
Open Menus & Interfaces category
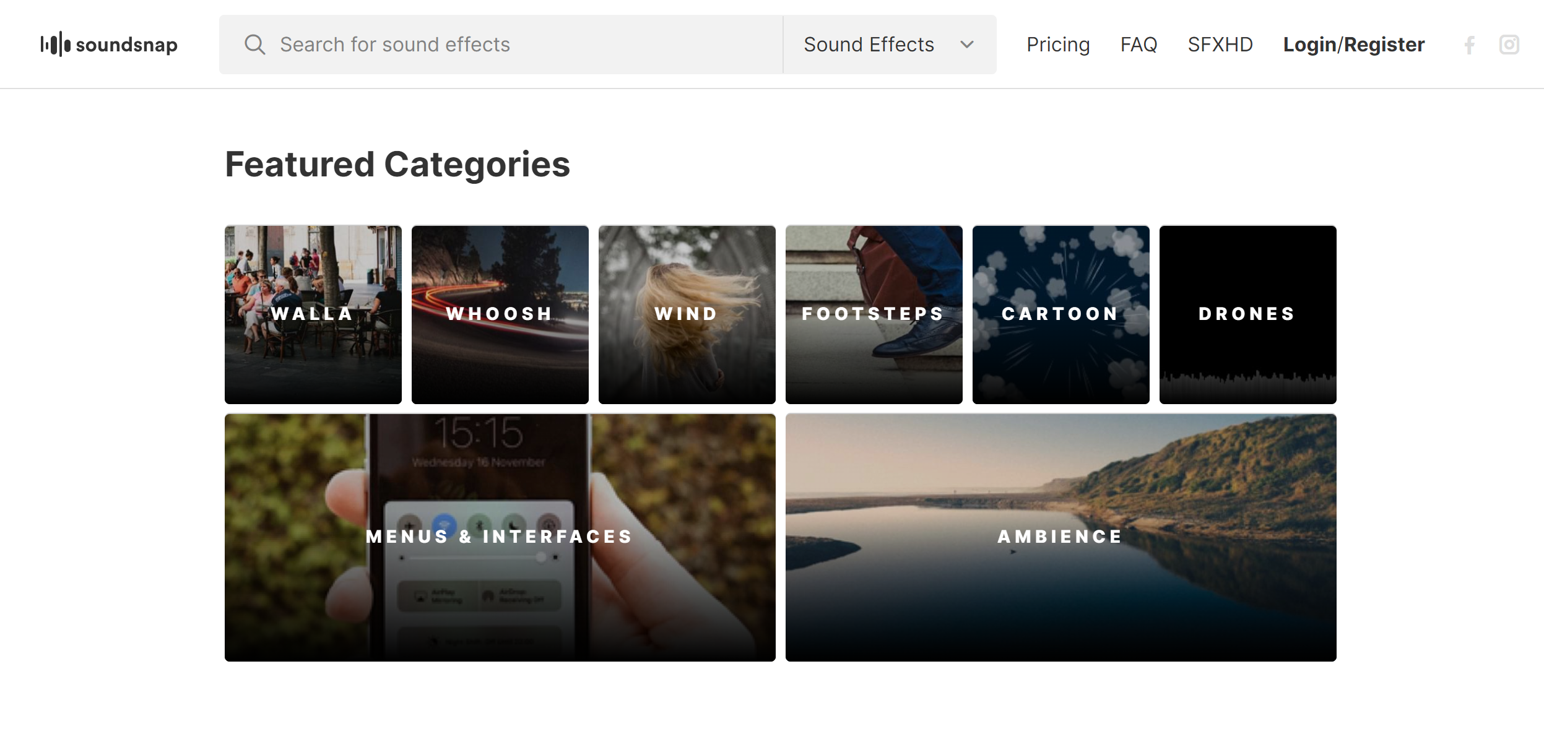[500, 537]
